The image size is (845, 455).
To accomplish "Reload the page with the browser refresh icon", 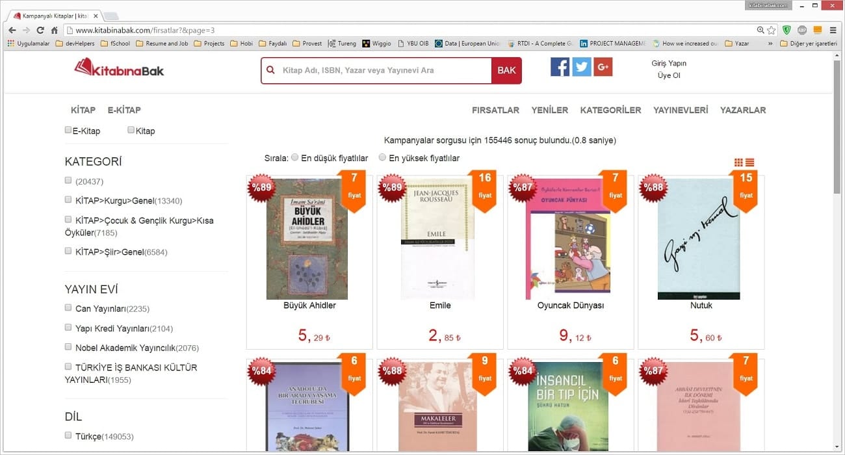I will point(40,30).
